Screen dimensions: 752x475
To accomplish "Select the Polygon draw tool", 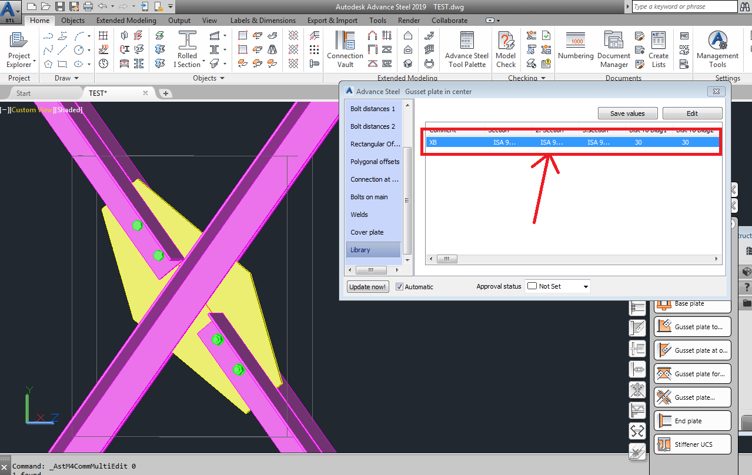I will 48,64.
